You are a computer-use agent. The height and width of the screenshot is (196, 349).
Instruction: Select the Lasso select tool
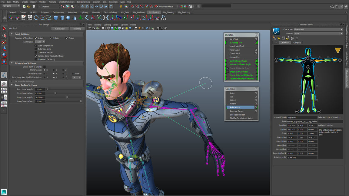coord(4,35)
